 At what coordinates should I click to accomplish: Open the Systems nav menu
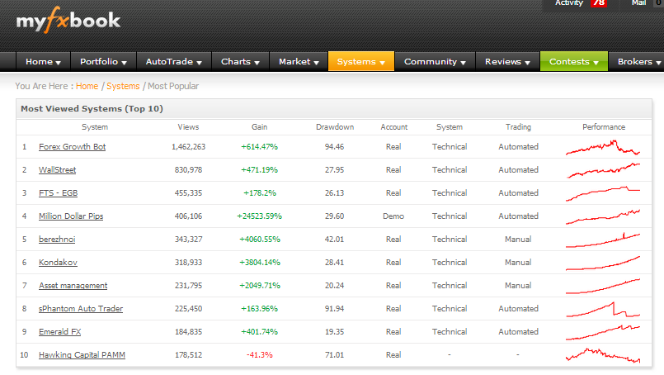360,61
